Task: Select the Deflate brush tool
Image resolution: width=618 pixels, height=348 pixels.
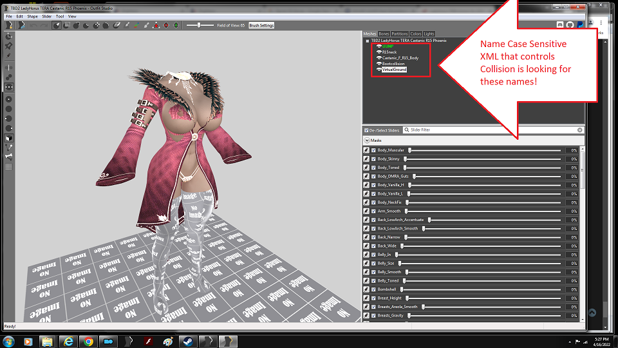Action: pyautogui.click(x=86, y=25)
